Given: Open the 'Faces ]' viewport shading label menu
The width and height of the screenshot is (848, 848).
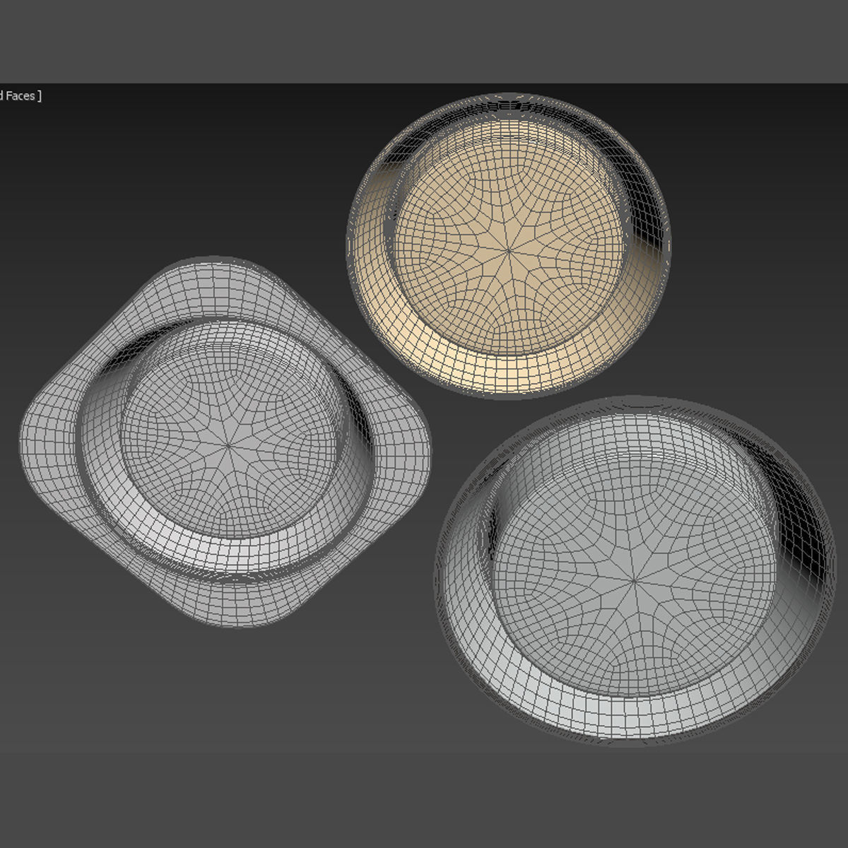Looking at the screenshot, I should point(20,95).
